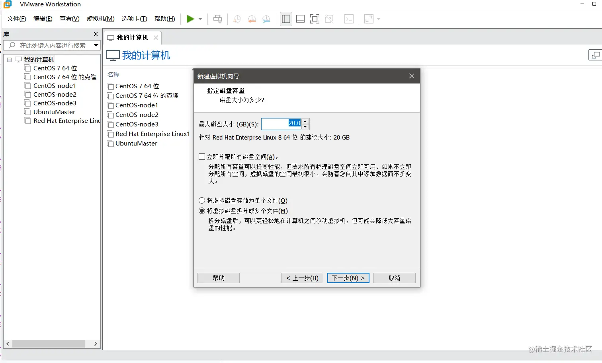Open the 文件(F) menu
602x363 pixels.
[17, 19]
